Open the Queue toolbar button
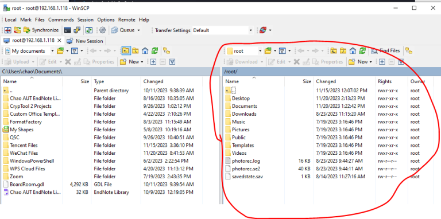 coord(126,30)
